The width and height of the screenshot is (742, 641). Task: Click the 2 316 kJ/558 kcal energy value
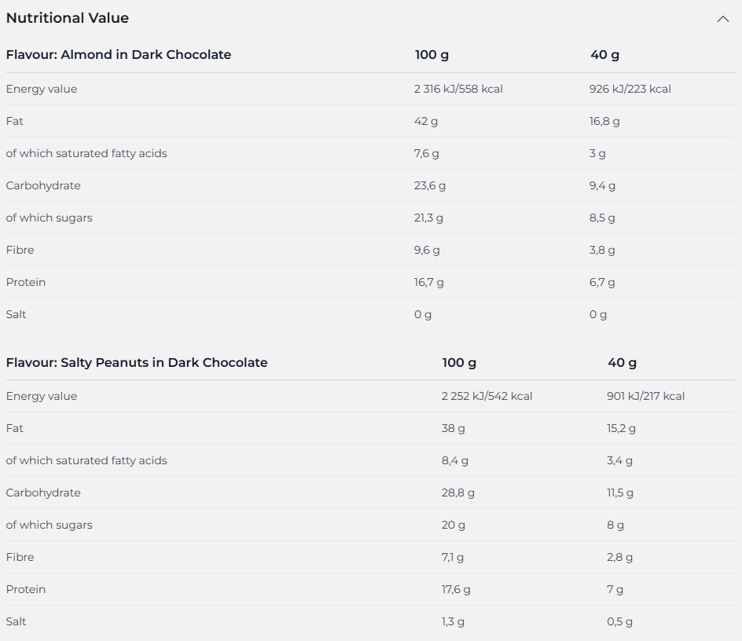pos(458,89)
